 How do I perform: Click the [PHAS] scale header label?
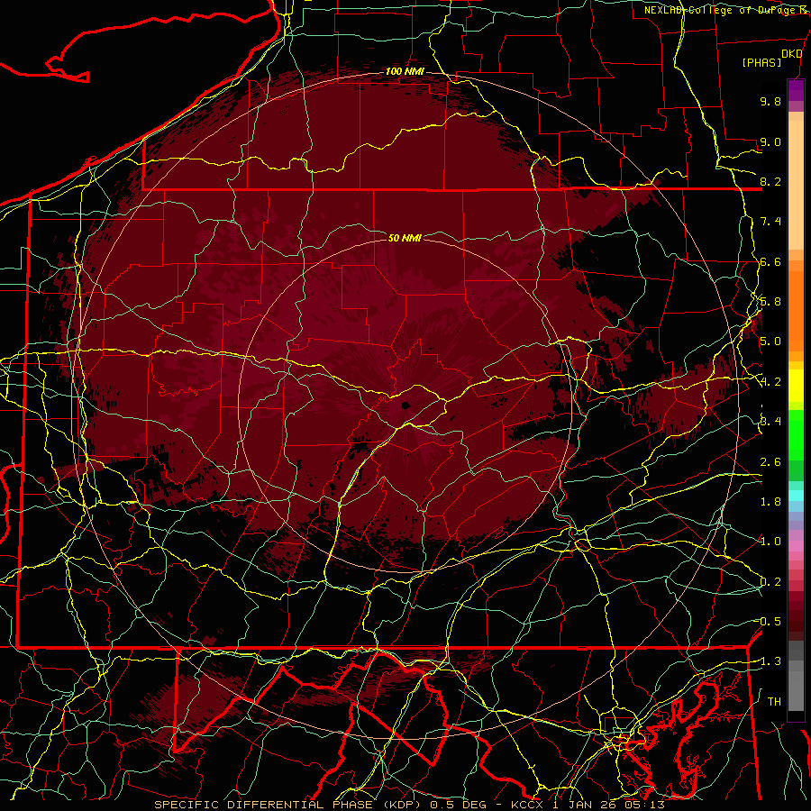point(761,62)
